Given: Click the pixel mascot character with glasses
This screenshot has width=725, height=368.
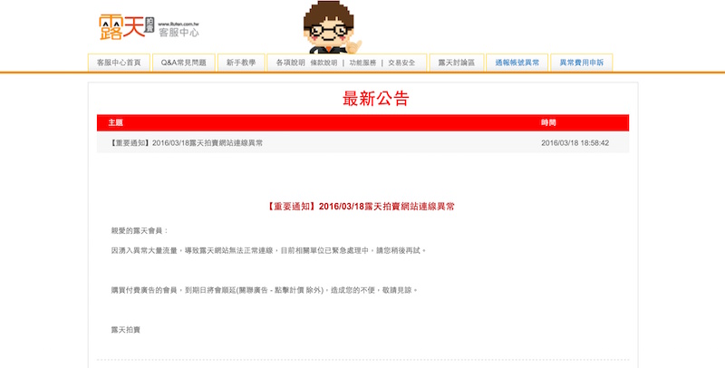Looking at the screenshot, I should 332,28.
